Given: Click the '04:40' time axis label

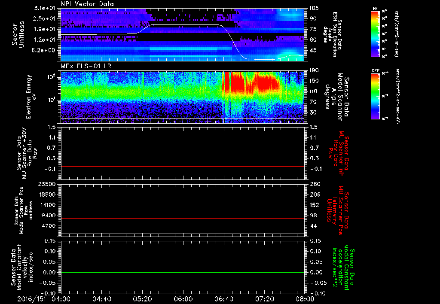Looking at the screenshot, I should [x=101, y=299].
